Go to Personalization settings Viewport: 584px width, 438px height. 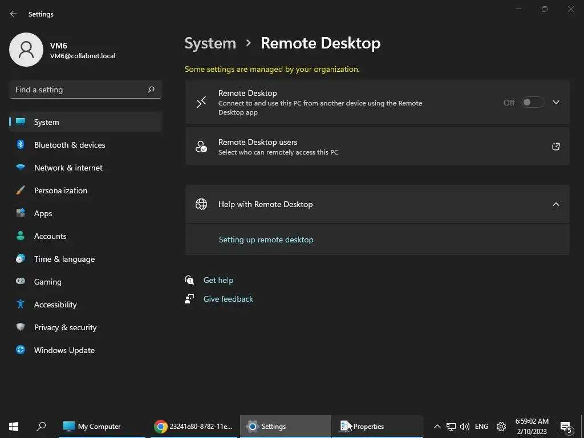pos(86,190)
